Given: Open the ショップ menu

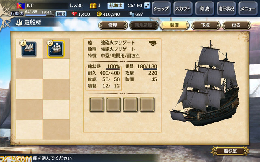Looking at the screenshot, I should (161, 9).
